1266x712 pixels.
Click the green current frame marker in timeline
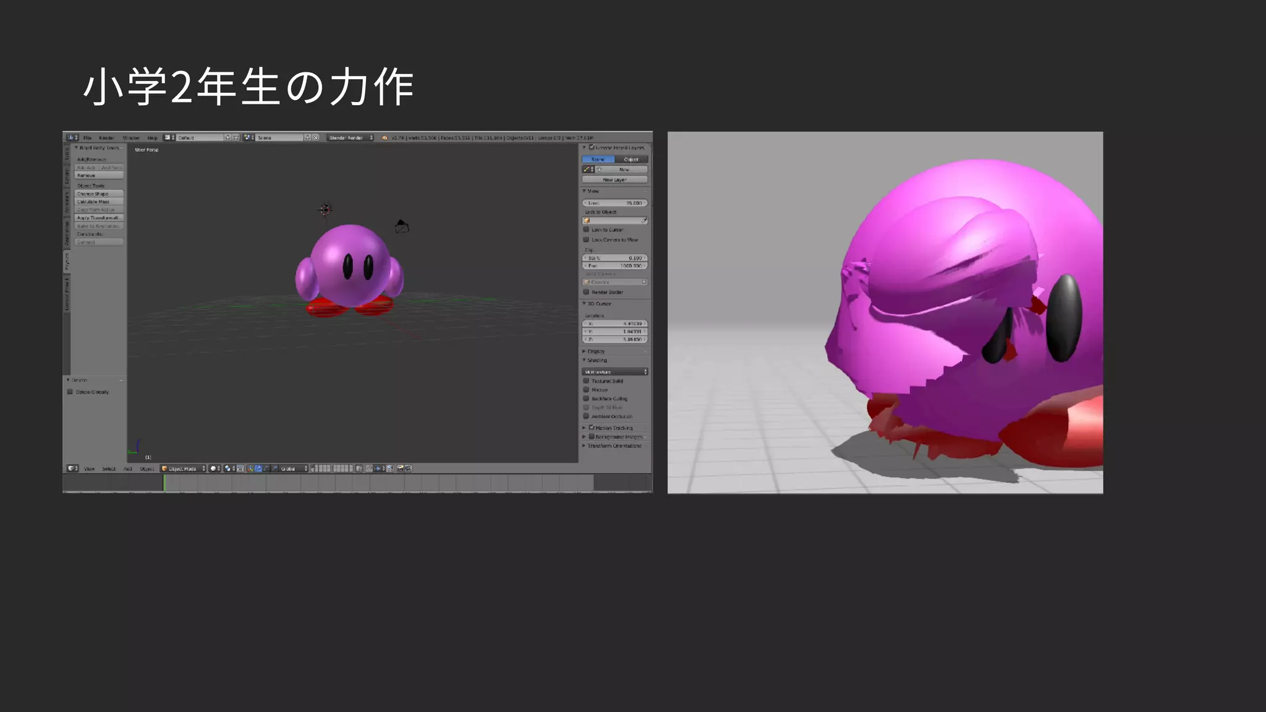(x=164, y=483)
